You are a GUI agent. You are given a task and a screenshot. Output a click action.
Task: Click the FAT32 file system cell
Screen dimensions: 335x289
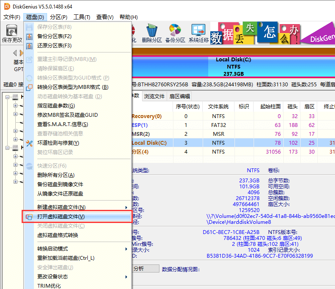tap(218, 125)
